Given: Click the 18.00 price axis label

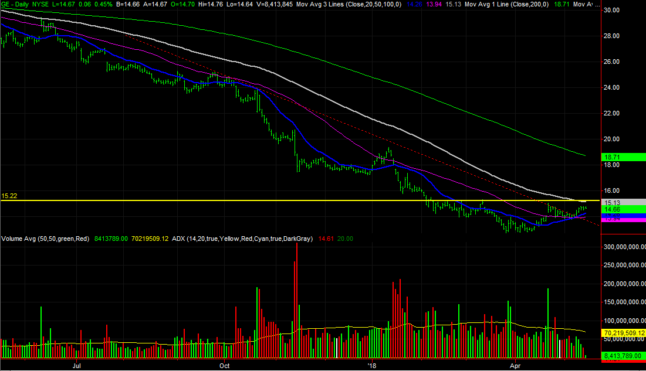Looking at the screenshot, I should [x=611, y=165].
